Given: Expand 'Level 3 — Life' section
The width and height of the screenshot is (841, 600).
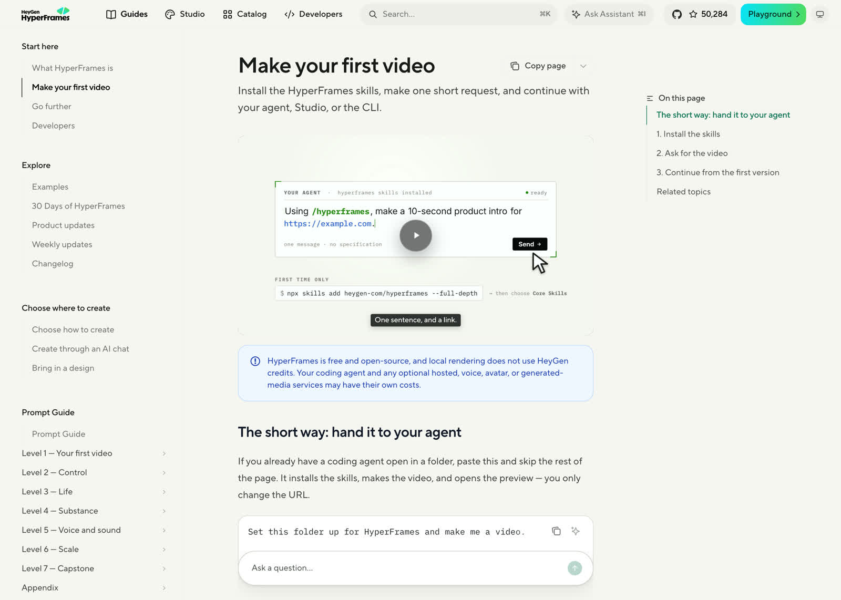Looking at the screenshot, I should tap(94, 492).
